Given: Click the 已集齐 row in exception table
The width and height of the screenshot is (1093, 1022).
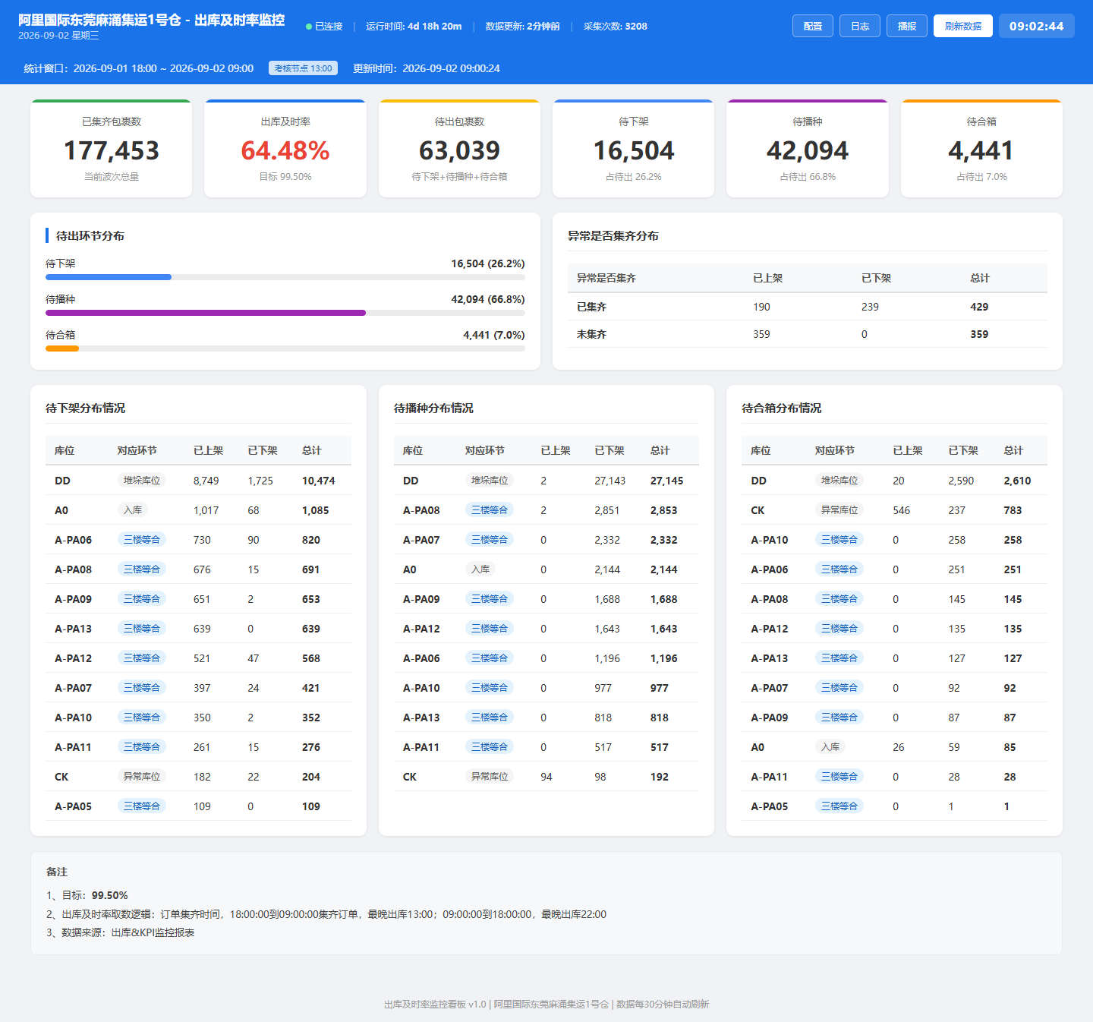Looking at the screenshot, I should [808, 307].
